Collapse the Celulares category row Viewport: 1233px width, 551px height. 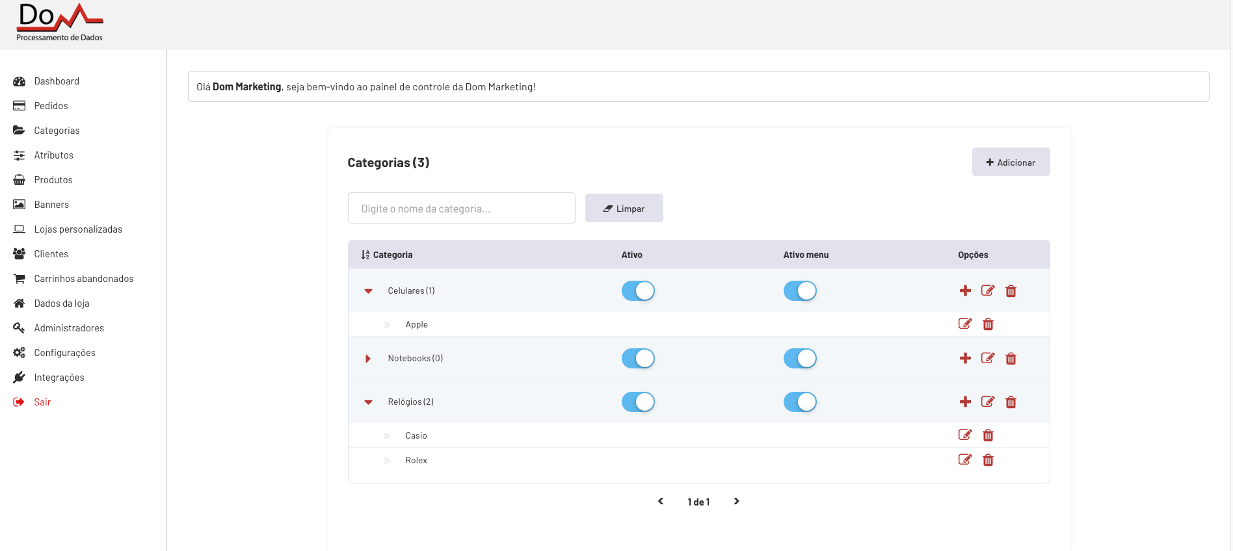point(368,291)
